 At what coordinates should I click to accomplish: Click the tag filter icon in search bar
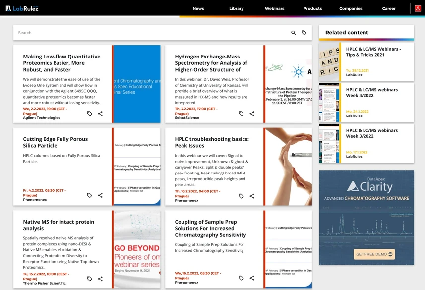tap(304, 33)
